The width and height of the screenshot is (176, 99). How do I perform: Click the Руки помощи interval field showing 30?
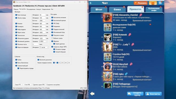coord(42,15)
